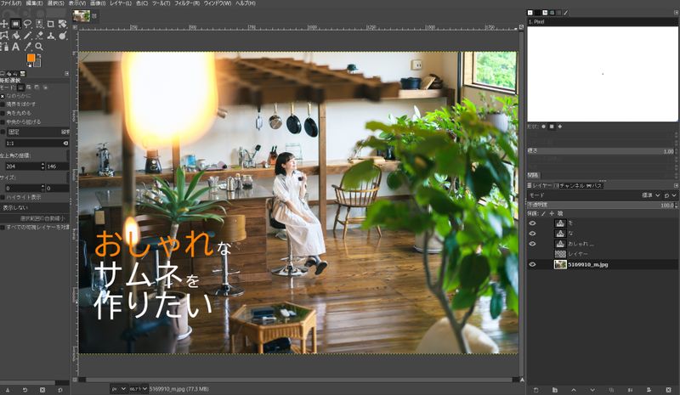The width and height of the screenshot is (680, 395).
Task: Select the Rectangle Select tool
Action: pos(16,24)
